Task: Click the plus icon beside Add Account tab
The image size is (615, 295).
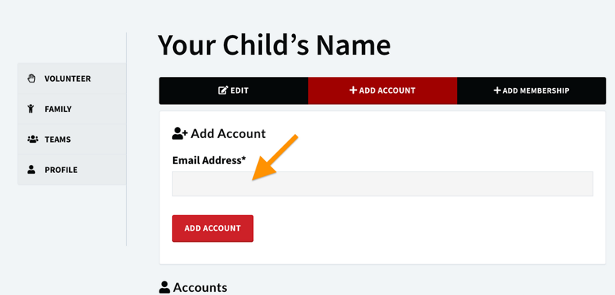Action: [353, 90]
